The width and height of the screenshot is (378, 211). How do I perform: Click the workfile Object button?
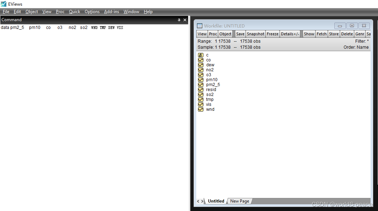pyautogui.click(x=225, y=34)
